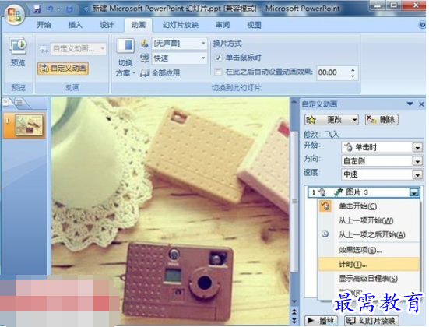The image size is (429, 327).
Task: Choose 显示高级日程表(S) menu entry
Action: [x=368, y=279]
